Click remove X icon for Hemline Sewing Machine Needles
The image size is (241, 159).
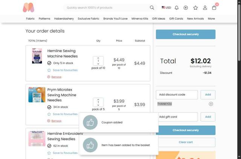[49, 77]
